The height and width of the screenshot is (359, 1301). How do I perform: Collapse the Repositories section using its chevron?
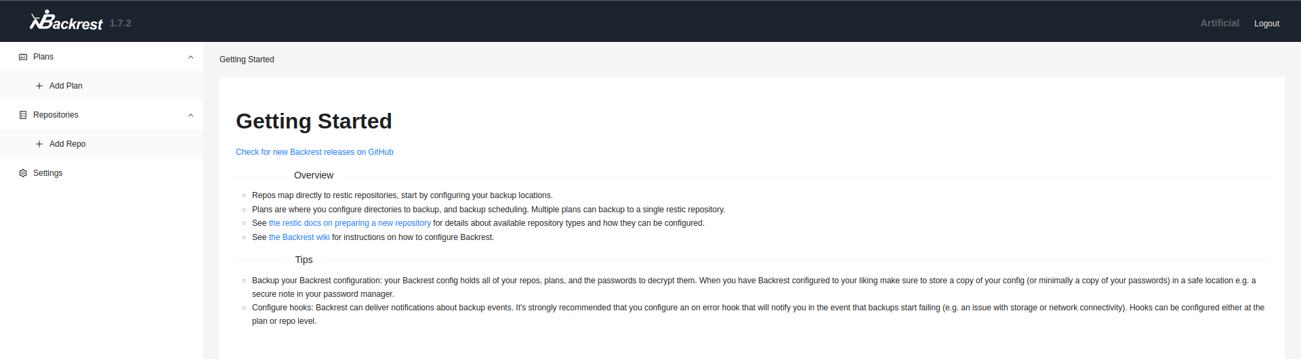pyautogui.click(x=190, y=115)
